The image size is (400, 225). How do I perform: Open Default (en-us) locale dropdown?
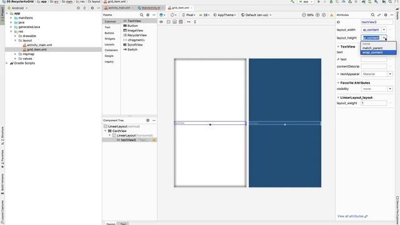[x=256, y=15]
